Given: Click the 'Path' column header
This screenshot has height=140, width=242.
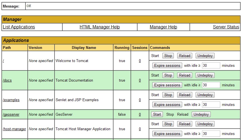Looking at the screenshot, I should pos(7,48).
